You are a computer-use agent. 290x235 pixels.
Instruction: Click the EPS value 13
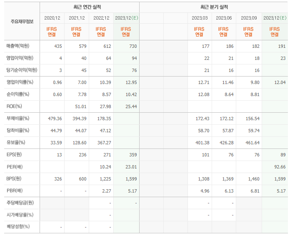pos(59,155)
